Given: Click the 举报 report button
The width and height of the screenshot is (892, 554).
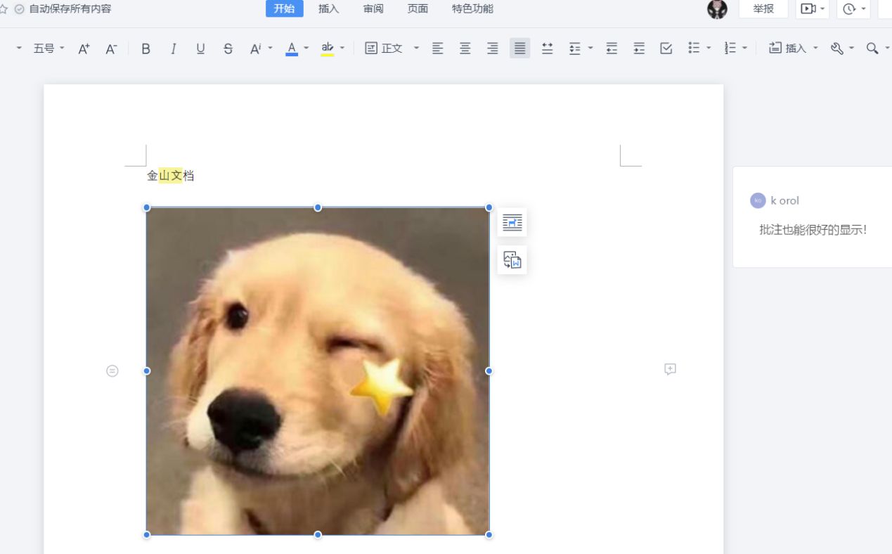Looking at the screenshot, I should pos(763,9).
